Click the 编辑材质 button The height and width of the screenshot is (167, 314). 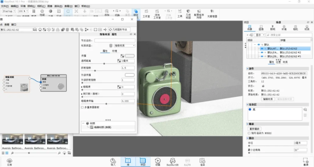coord(268,99)
